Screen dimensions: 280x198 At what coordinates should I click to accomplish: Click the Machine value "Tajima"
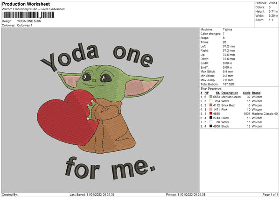point(227,29)
